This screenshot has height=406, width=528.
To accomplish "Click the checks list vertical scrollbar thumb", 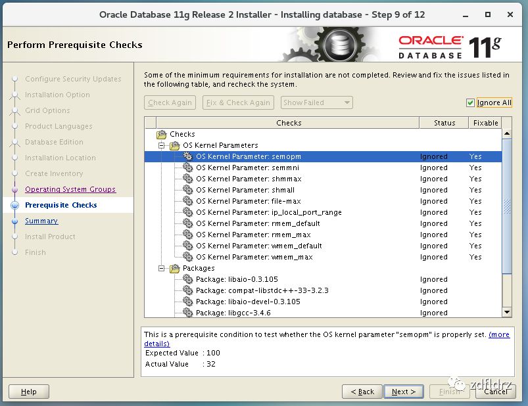I will (x=507, y=206).
